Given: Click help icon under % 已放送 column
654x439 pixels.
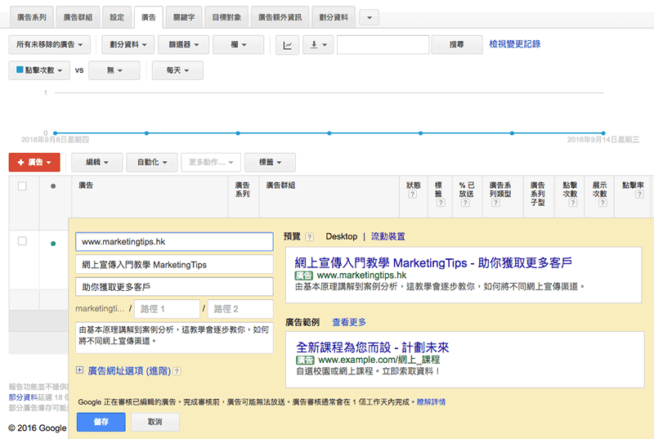Looking at the screenshot, I should [465, 203].
